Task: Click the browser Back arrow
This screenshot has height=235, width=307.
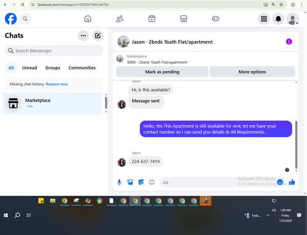Action: [6, 4]
